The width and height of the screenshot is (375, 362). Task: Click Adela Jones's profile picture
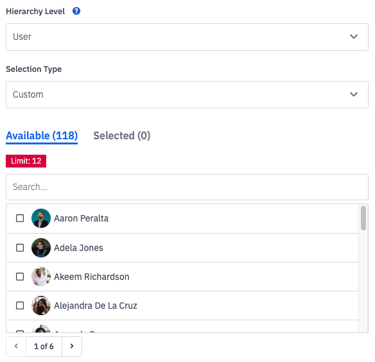point(41,248)
